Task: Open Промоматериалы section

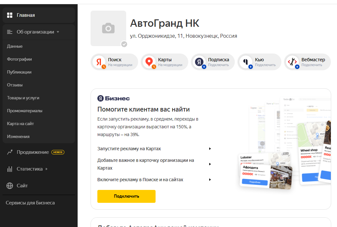Action: (25, 111)
